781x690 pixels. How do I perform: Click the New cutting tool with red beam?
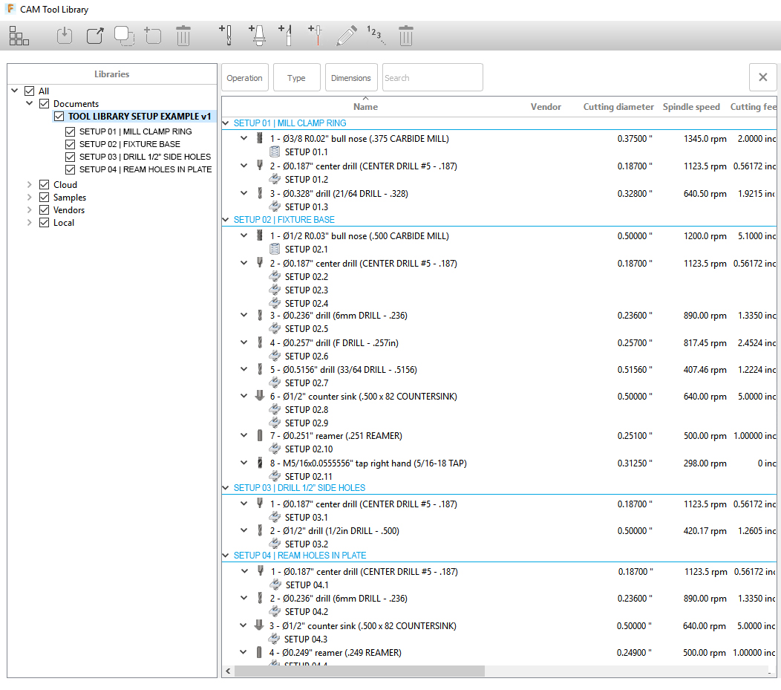point(316,36)
